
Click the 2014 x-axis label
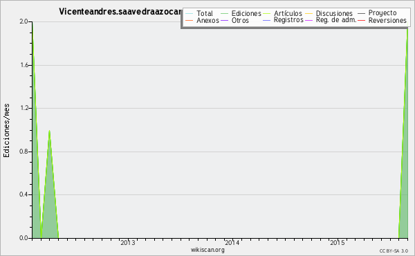click(232, 243)
